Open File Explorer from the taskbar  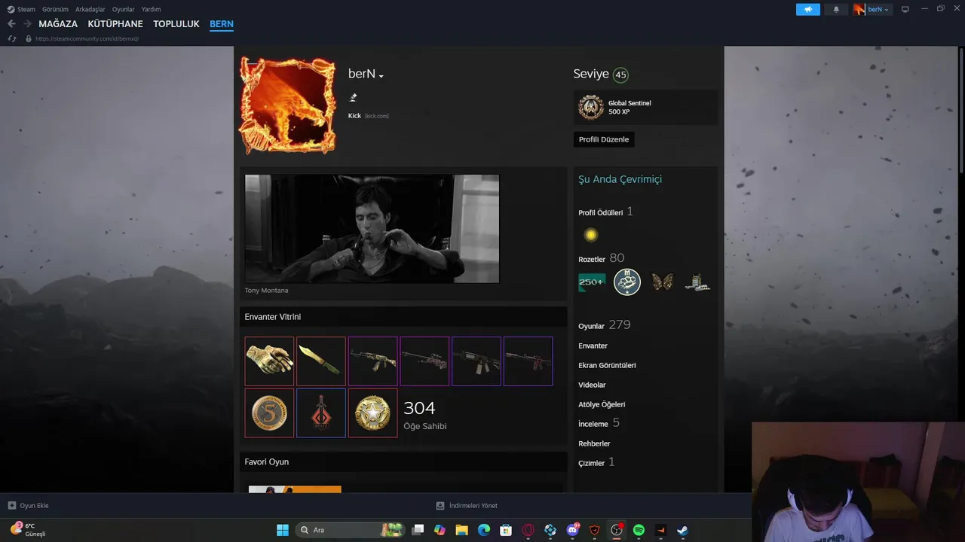461,530
